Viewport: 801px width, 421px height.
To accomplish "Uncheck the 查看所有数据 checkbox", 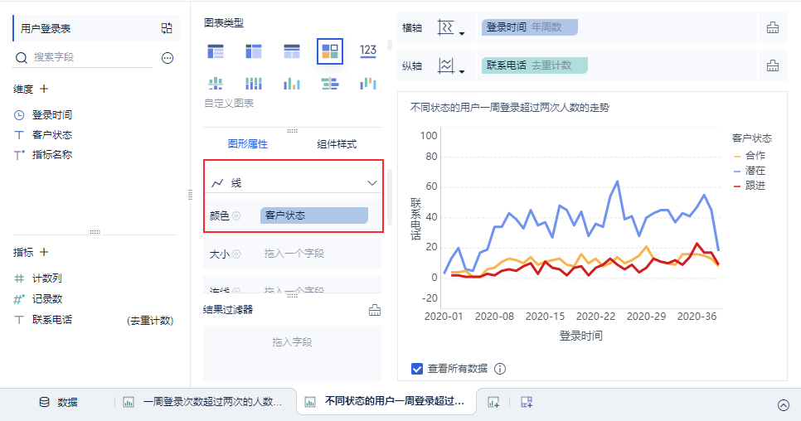I will [x=417, y=369].
